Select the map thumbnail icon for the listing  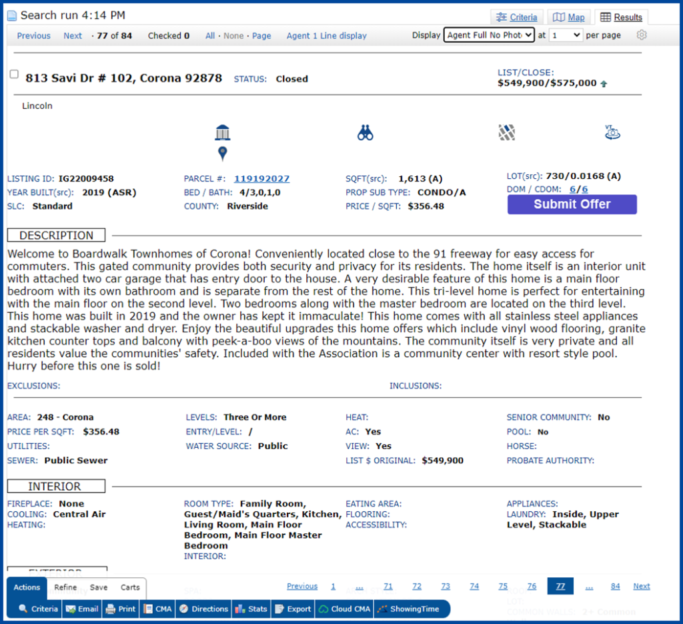pos(506,132)
